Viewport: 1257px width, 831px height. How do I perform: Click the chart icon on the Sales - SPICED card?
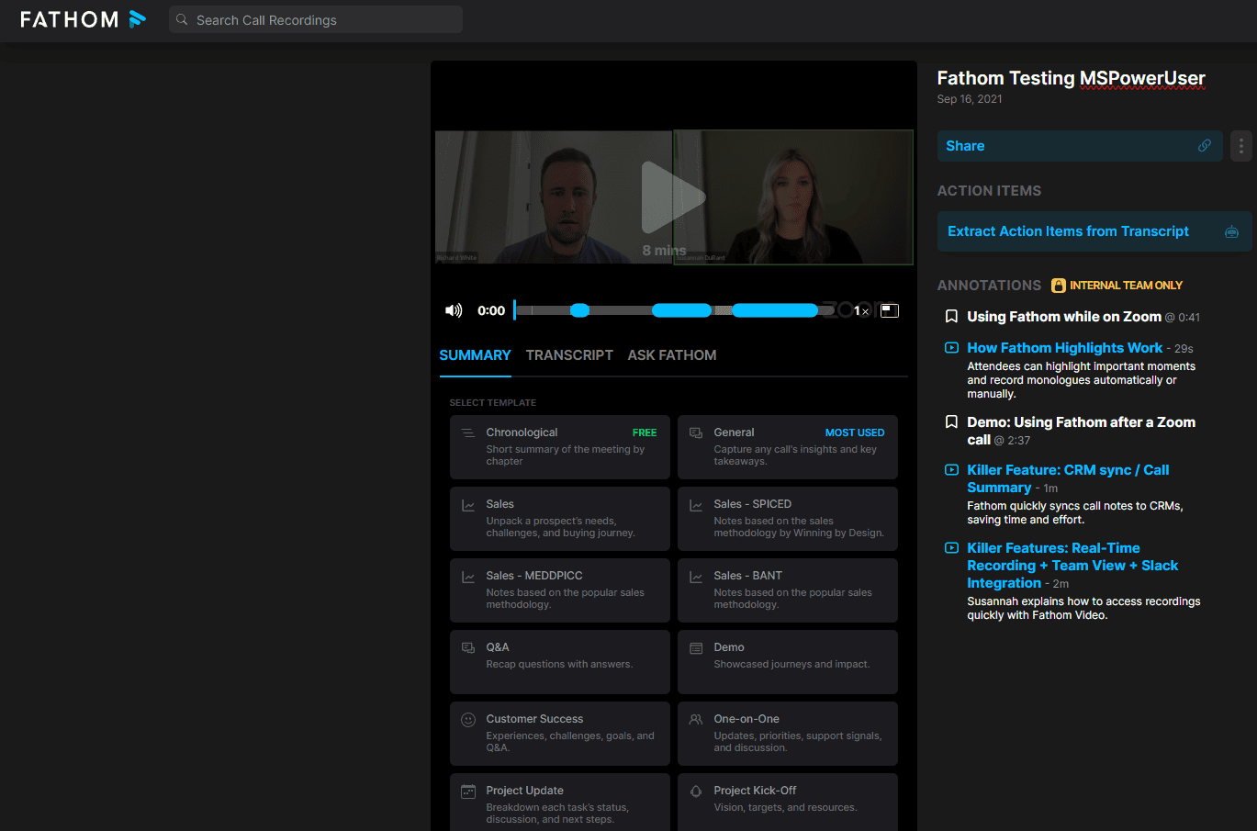[696, 503]
